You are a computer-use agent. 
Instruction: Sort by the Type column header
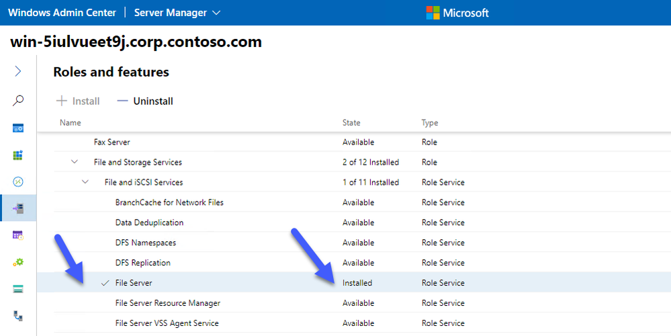[x=430, y=123]
